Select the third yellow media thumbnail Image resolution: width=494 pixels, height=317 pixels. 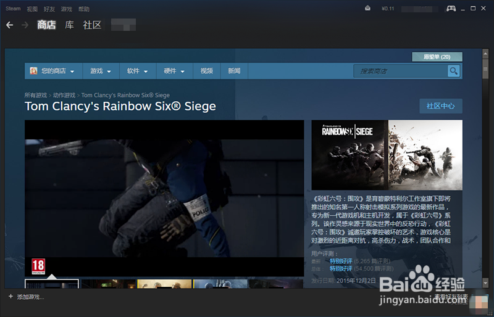coord(164,284)
